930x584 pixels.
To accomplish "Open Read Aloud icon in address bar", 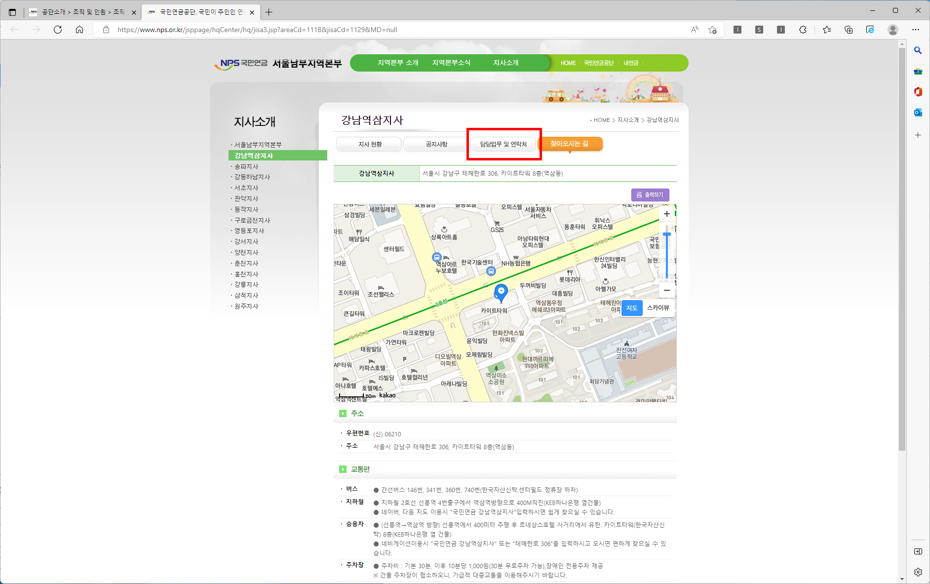I will 695,30.
